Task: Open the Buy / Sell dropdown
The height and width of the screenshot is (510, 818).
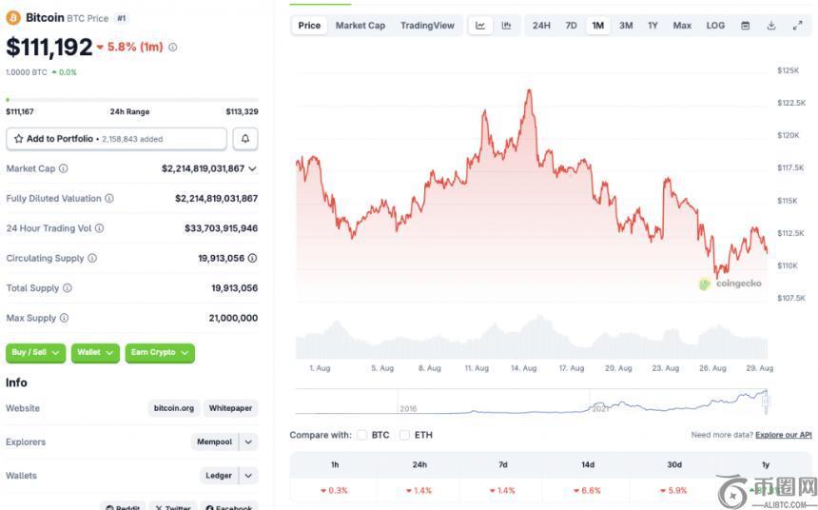Action: click(x=35, y=353)
